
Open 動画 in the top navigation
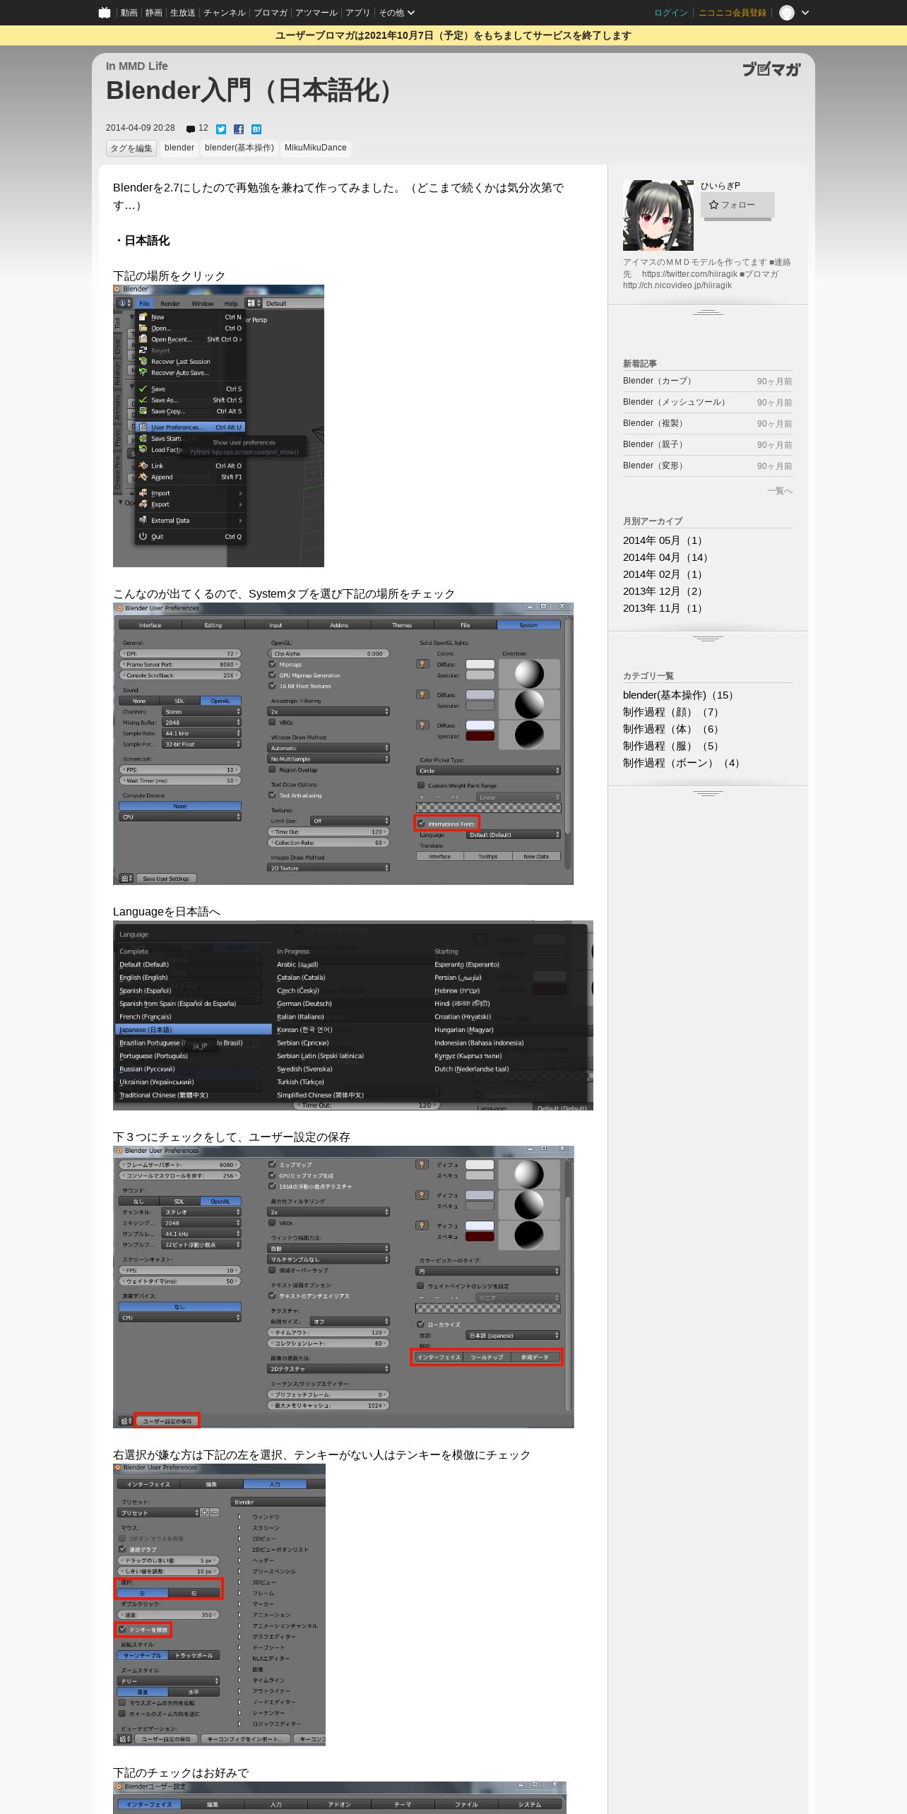129,13
